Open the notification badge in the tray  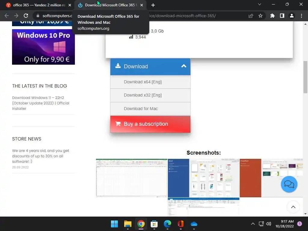pyautogui.click(x=300, y=224)
